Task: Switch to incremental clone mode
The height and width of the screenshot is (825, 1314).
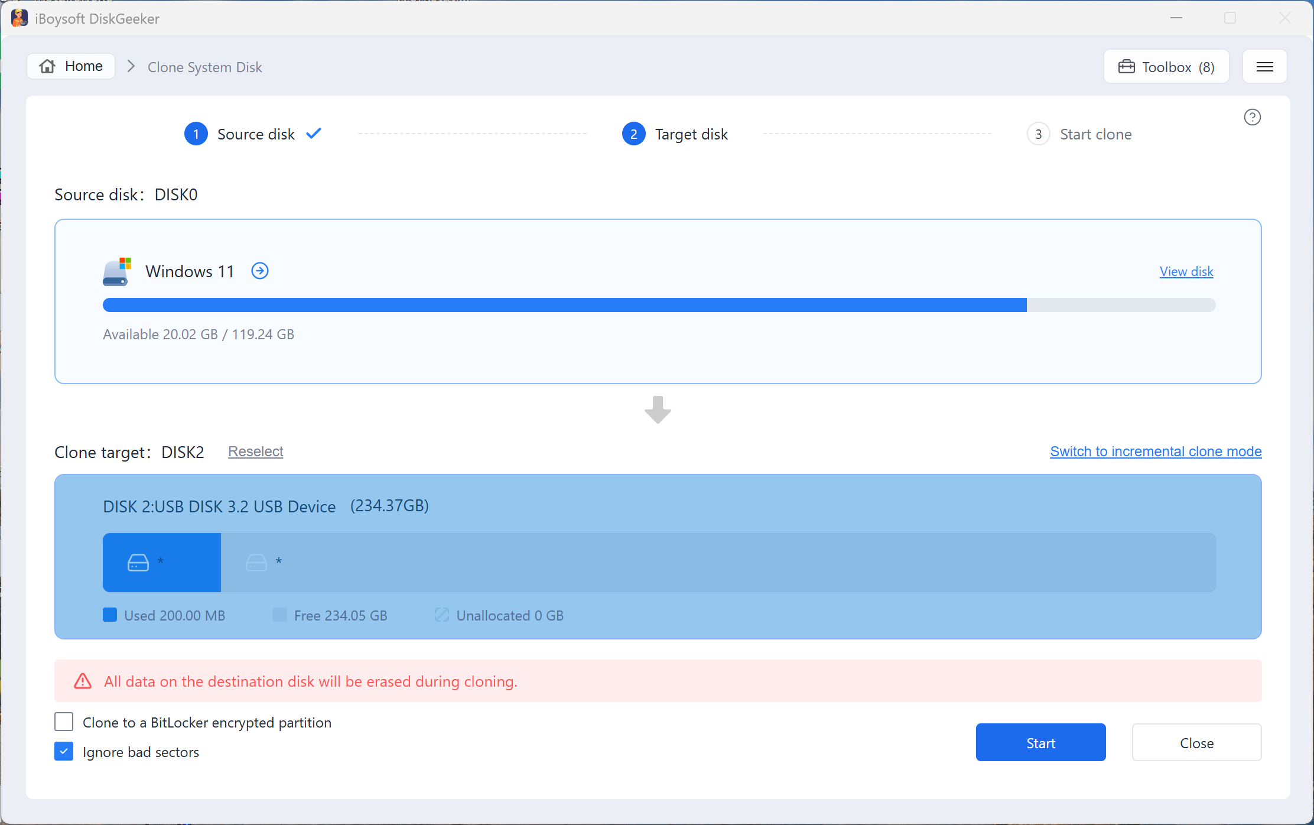Action: (x=1156, y=452)
